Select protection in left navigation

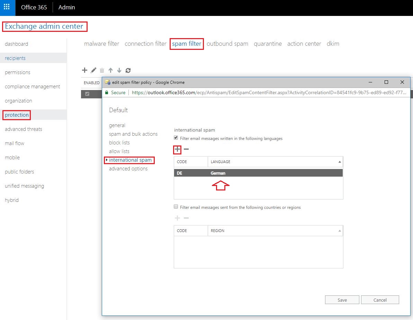coord(17,115)
